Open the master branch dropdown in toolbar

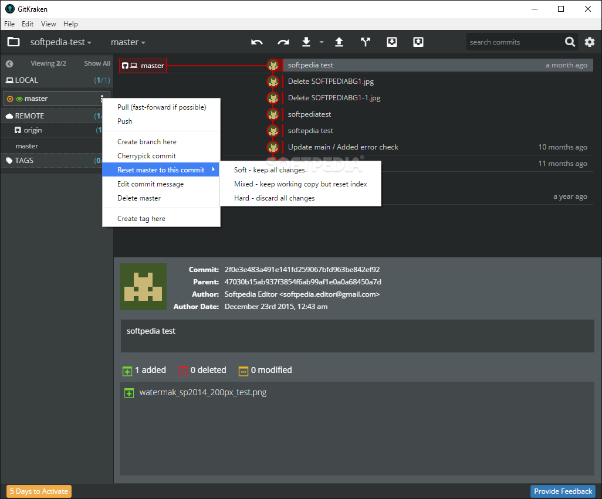pyautogui.click(x=128, y=42)
